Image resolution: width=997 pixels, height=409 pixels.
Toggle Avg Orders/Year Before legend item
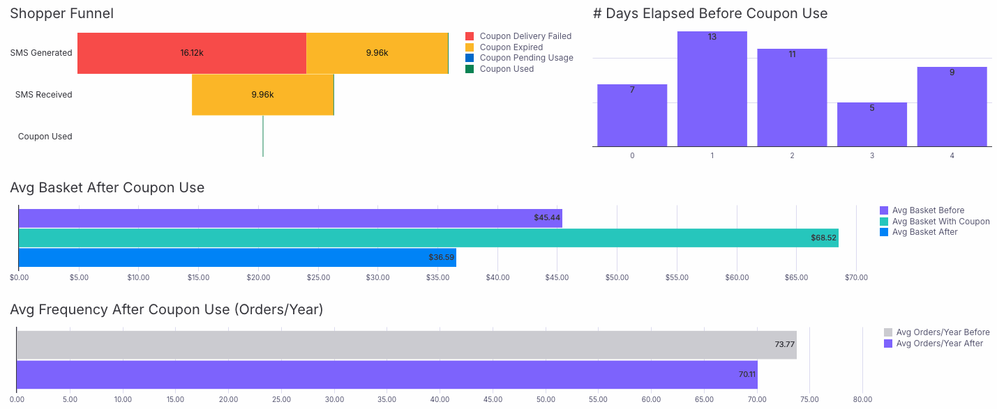pyautogui.click(x=937, y=332)
